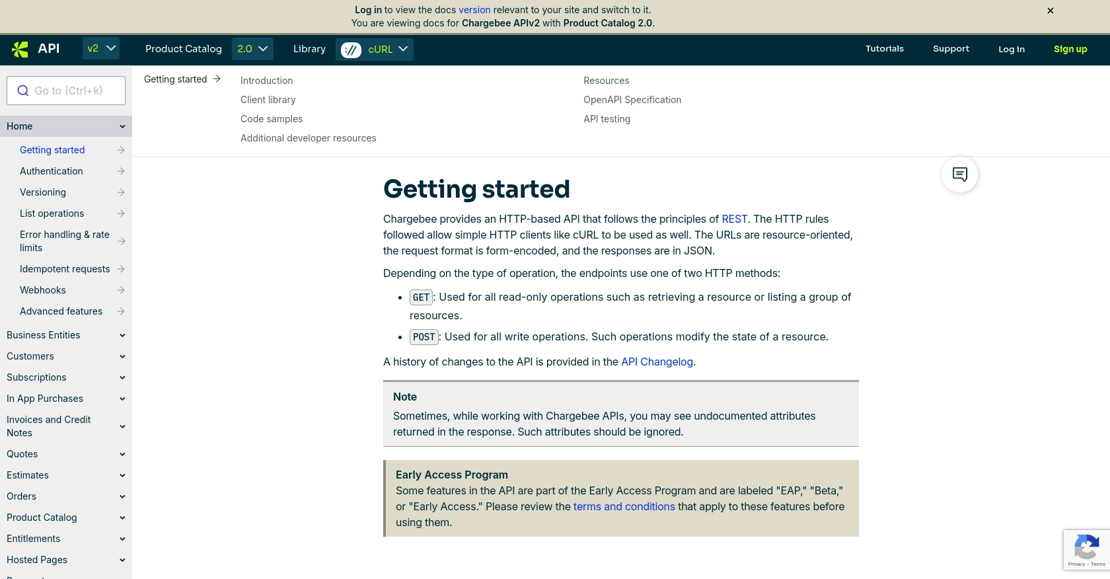Select Advanced features in sidebar
This screenshot has height=579, width=1110.
click(61, 311)
